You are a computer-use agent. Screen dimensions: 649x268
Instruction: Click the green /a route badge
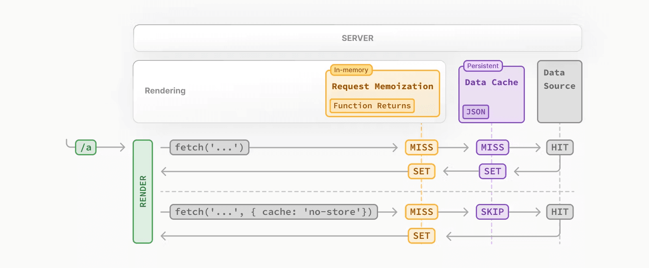click(x=86, y=148)
